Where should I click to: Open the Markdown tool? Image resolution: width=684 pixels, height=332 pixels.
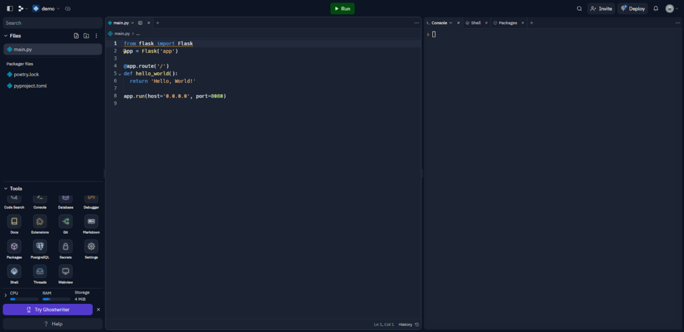pos(91,224)
